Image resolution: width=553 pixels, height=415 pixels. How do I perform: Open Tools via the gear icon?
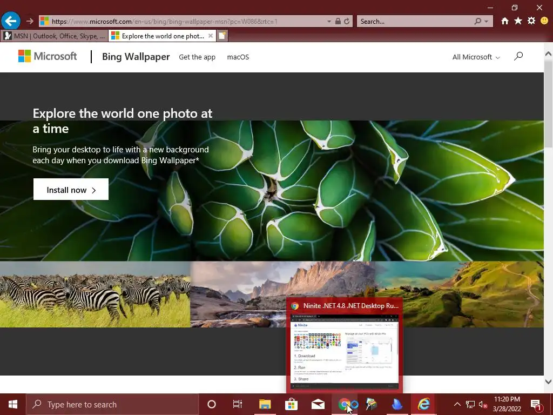click(x=531, y=21)
